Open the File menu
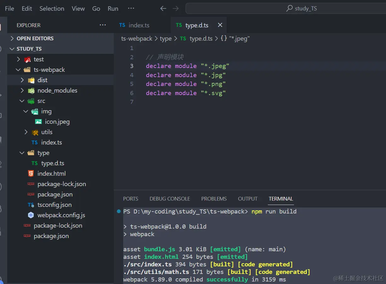The width and height of the screenshot is (386, 284). tap(9, 9)
